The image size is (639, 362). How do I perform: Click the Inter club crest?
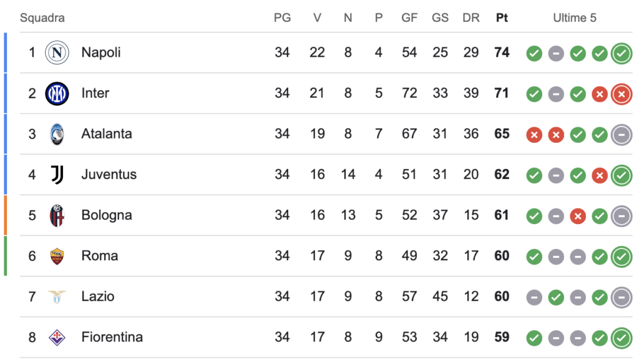point(57,94)
